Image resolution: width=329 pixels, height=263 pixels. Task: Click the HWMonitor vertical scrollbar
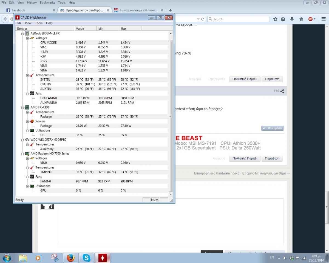pos(171,114)
